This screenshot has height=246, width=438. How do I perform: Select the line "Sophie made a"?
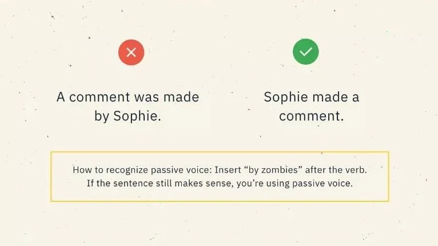(x=311, y=97)
